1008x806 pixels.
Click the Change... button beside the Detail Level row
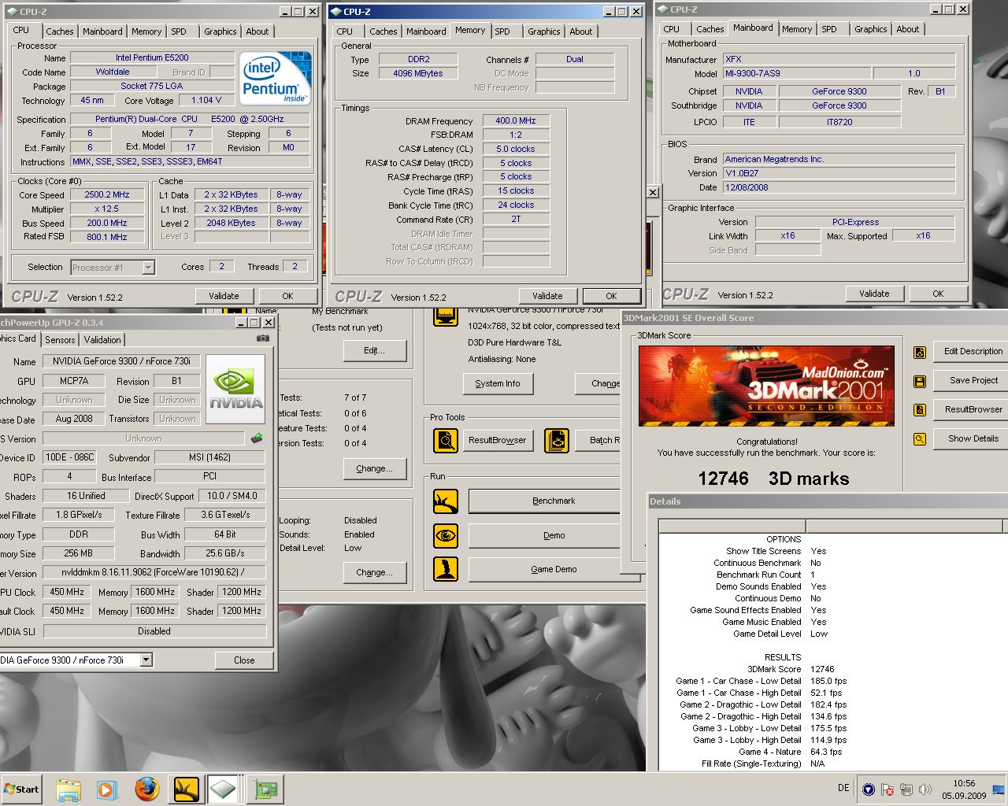tap(375, 572)
